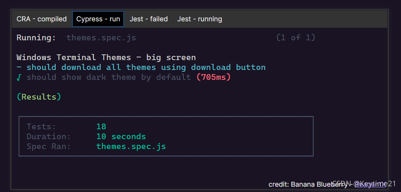
Task: Click 'should show dark theme by default' line
Action: (109, 77)
